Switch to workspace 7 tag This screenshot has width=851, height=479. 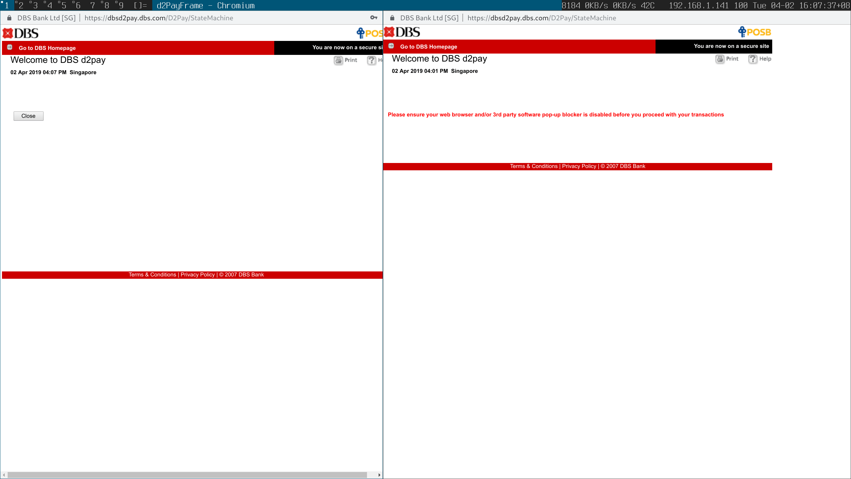[x=92, y=5]
